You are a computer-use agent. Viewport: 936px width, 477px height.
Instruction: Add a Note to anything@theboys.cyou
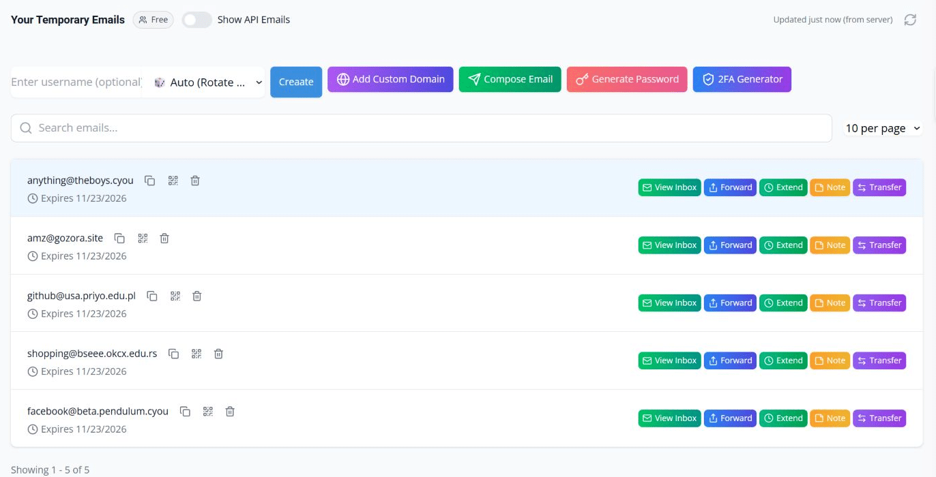coord(830,187)
